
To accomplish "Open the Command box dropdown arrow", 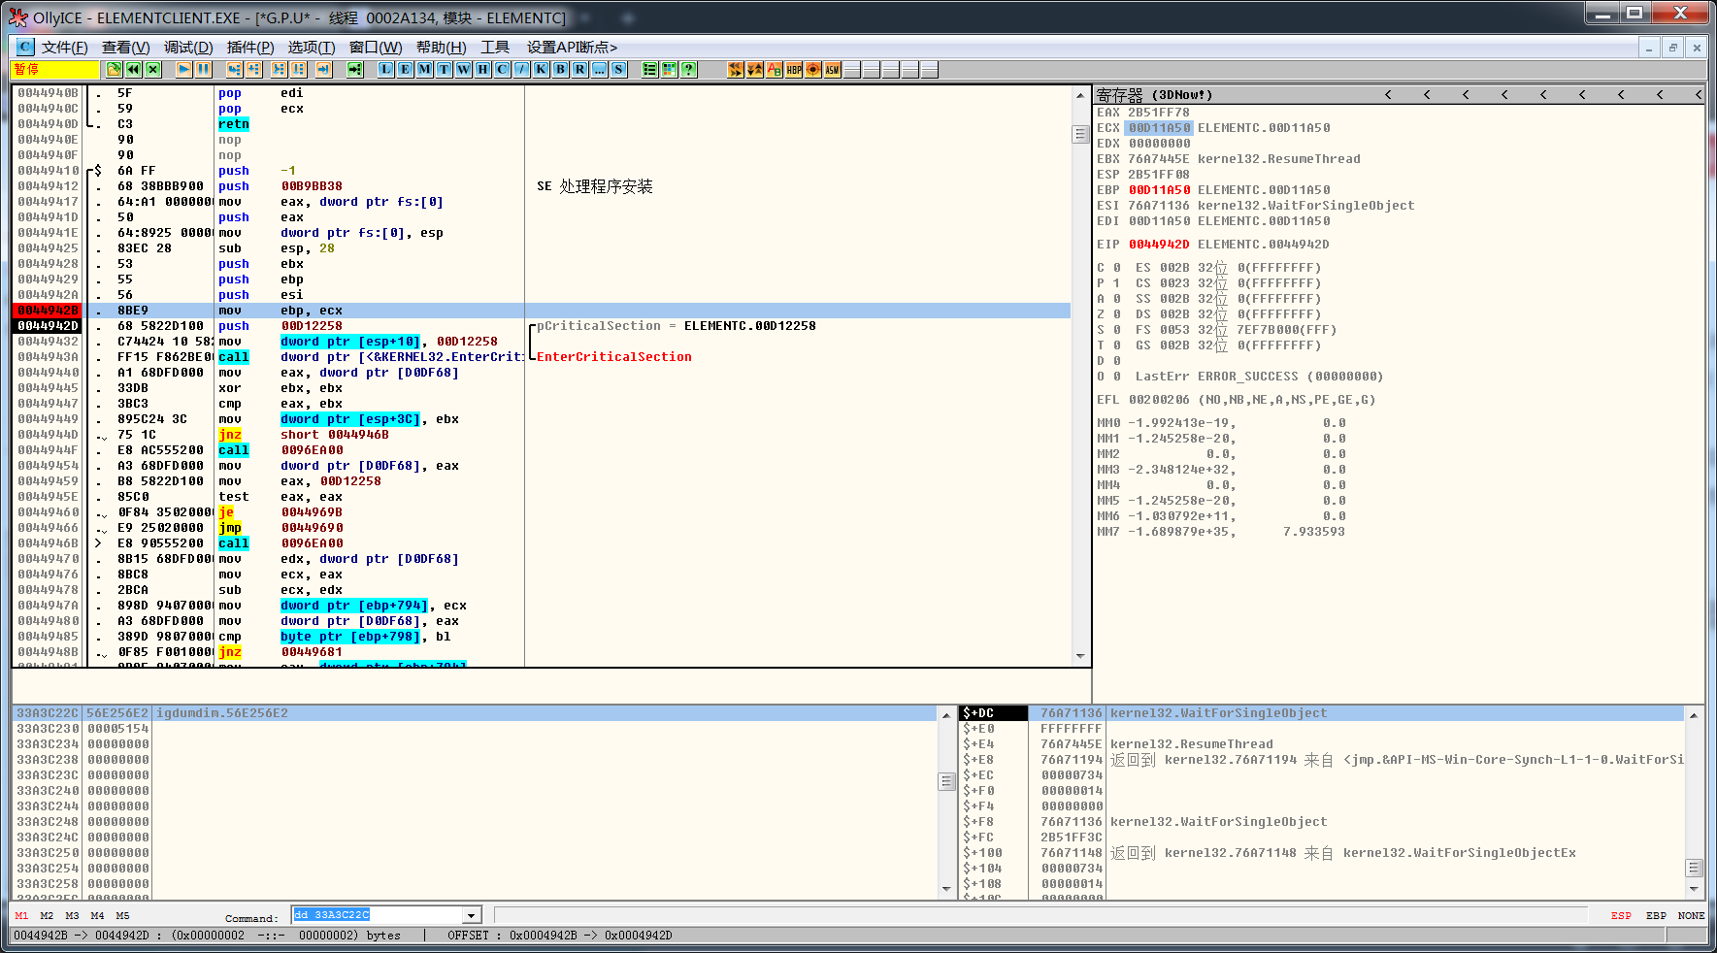I will (472, 915).
